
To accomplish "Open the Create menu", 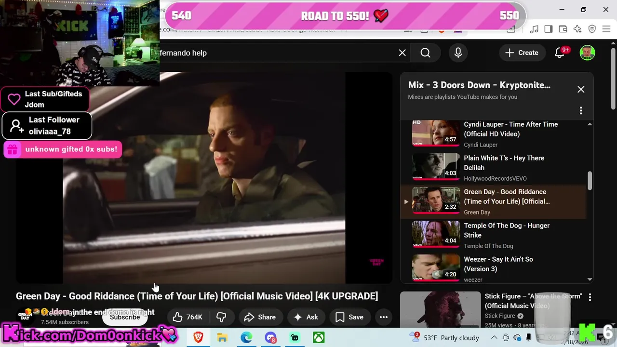I will 522,53.
